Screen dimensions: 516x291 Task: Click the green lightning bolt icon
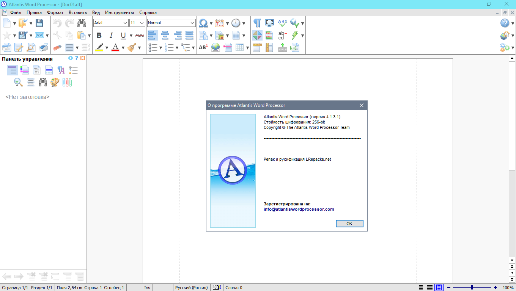tap(295, 36)
